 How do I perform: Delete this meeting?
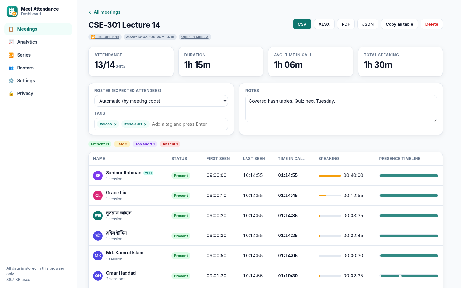pyautogui.click(x=432, y=24)
